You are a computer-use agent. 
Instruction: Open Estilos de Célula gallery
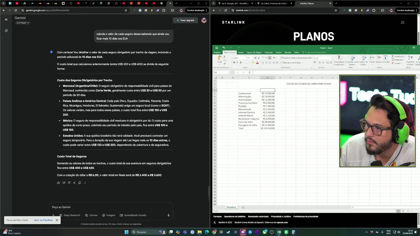pyautogui.click(x=364, y=60)
